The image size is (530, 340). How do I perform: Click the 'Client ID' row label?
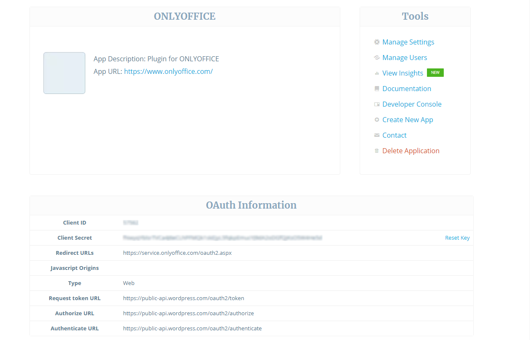75,222
